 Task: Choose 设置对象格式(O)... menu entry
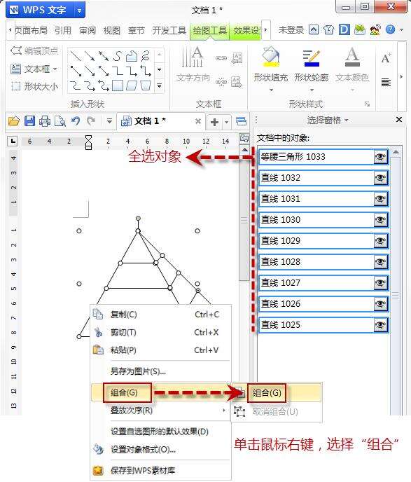(x=161, y=449)
